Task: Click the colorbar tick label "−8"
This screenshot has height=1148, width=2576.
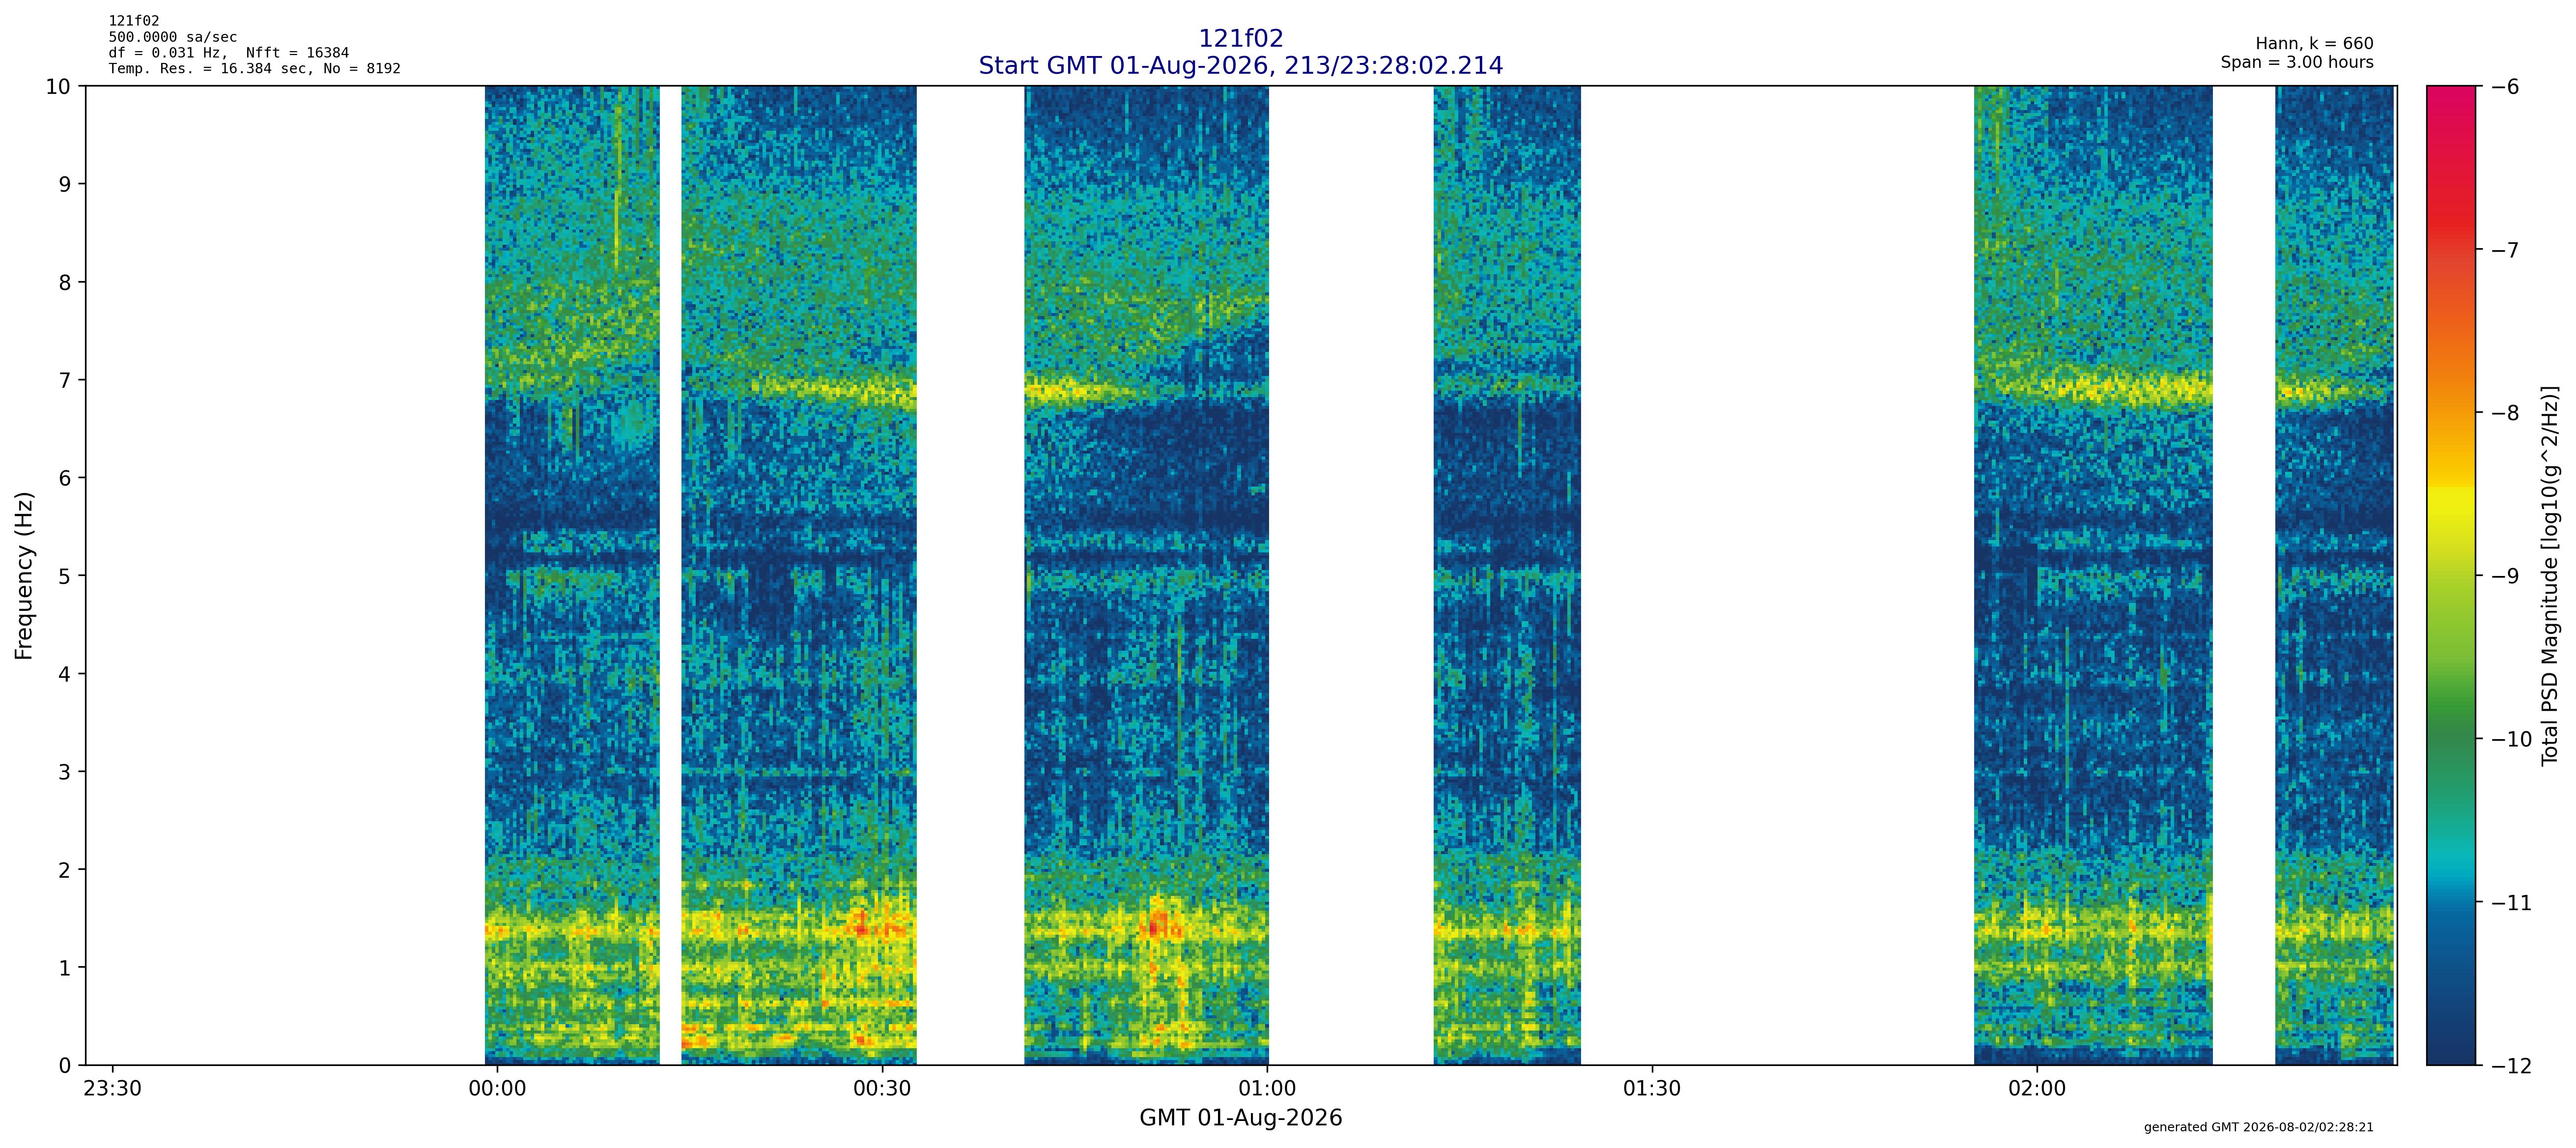Action: [x=2504, y=413]
